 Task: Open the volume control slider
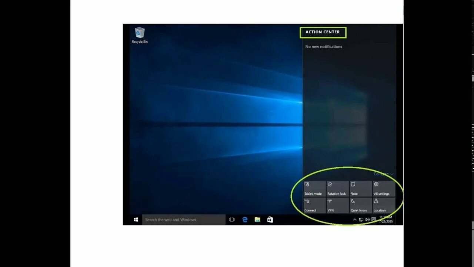coord(367,220)
